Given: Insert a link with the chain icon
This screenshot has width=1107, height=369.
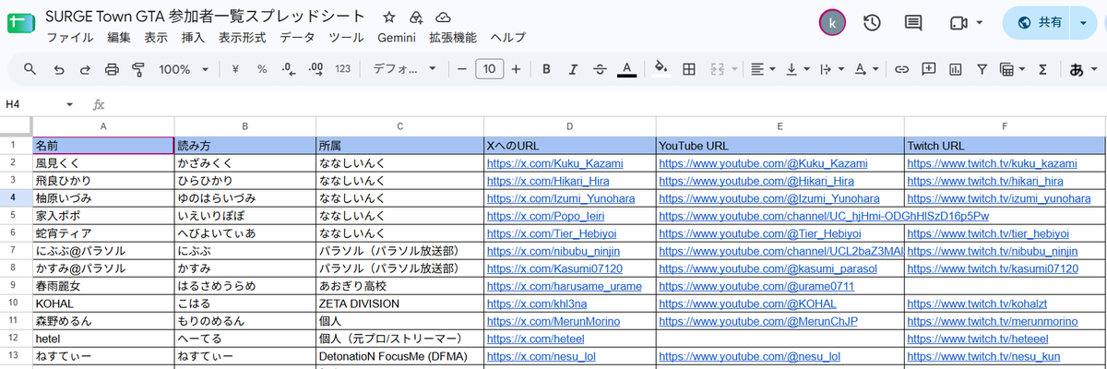Looking at the screenshot, I should 902,69.
